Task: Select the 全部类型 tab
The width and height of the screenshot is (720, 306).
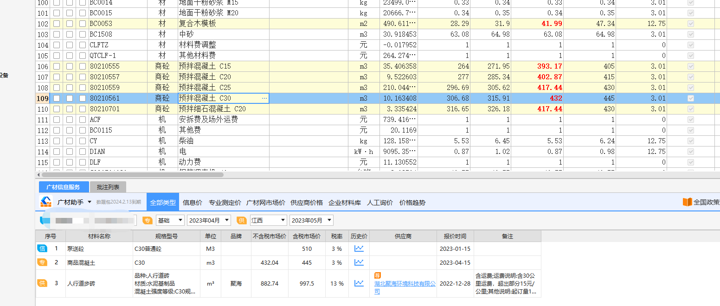Action: [x=162, y=203]
